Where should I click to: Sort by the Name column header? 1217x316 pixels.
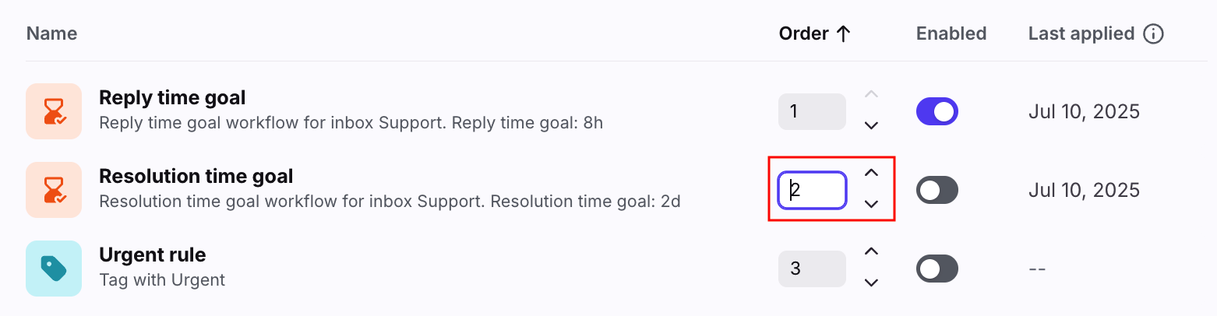click(51, 33)
